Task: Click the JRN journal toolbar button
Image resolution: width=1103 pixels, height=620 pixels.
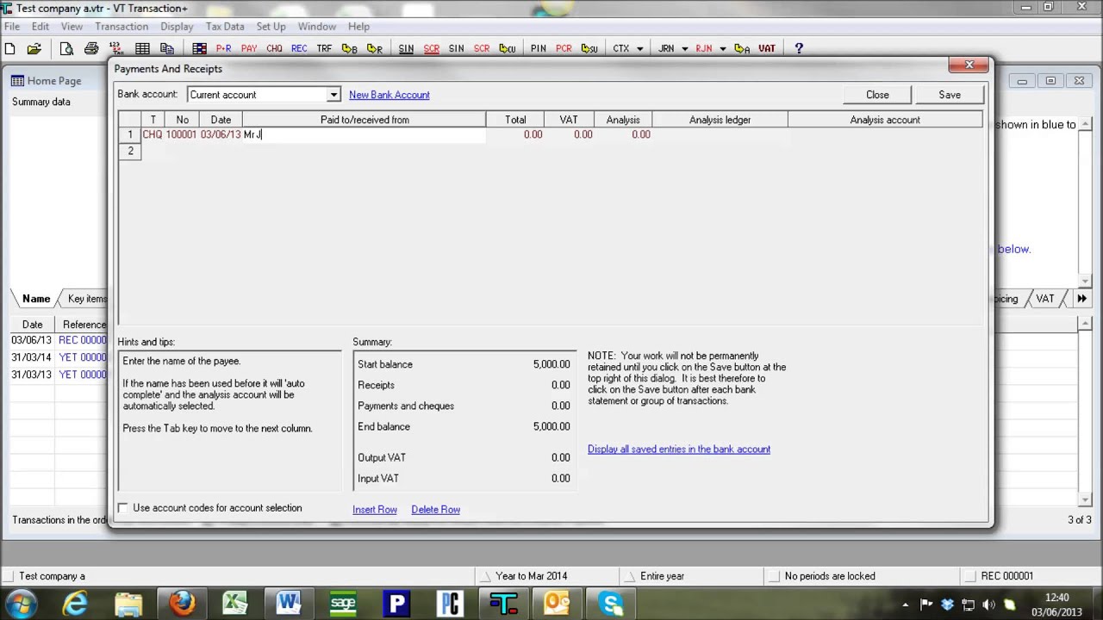Action: 667,49
